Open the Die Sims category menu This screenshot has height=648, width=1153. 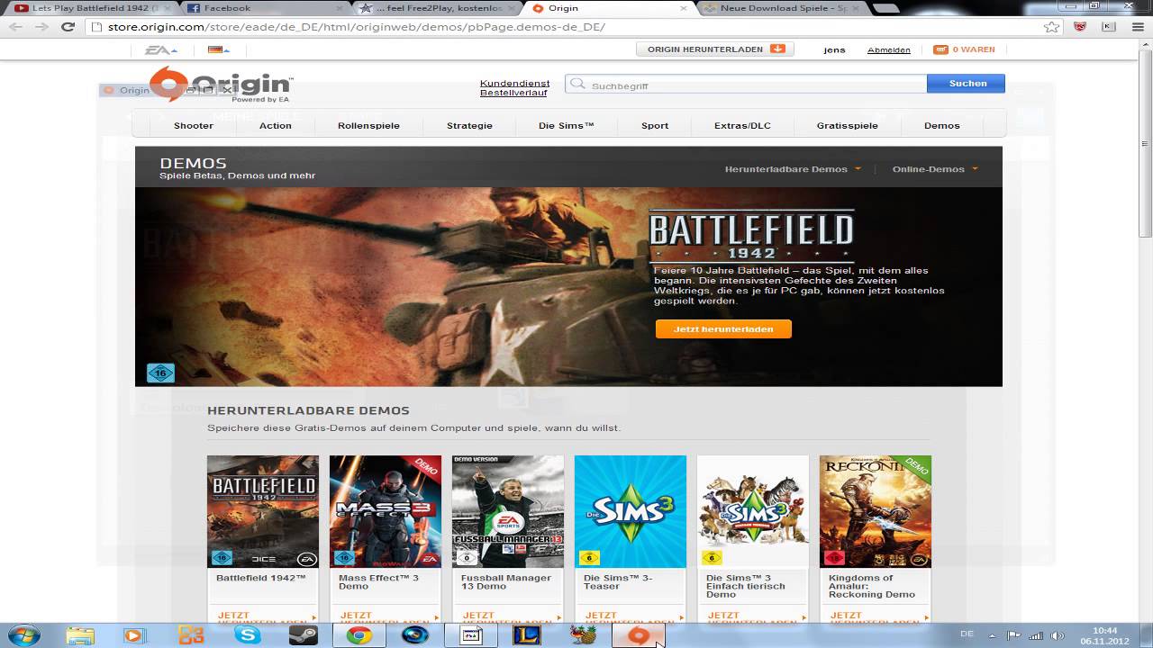[567, 126]
